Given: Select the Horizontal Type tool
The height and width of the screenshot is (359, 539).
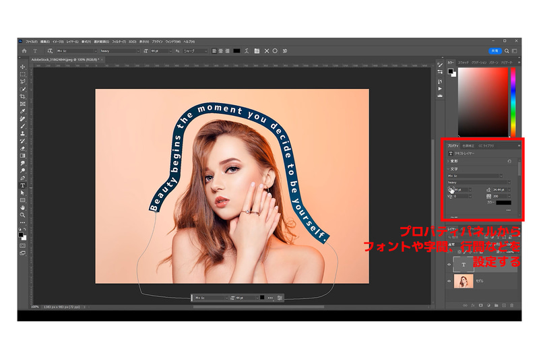Looking at the screenshot, I should click(23, 185).
